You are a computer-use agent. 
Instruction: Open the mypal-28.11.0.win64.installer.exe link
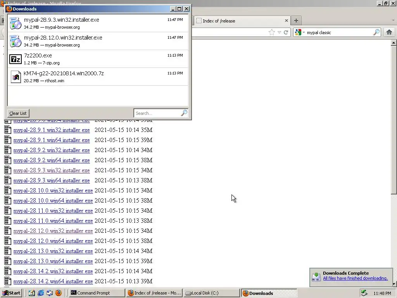point(53,221)
